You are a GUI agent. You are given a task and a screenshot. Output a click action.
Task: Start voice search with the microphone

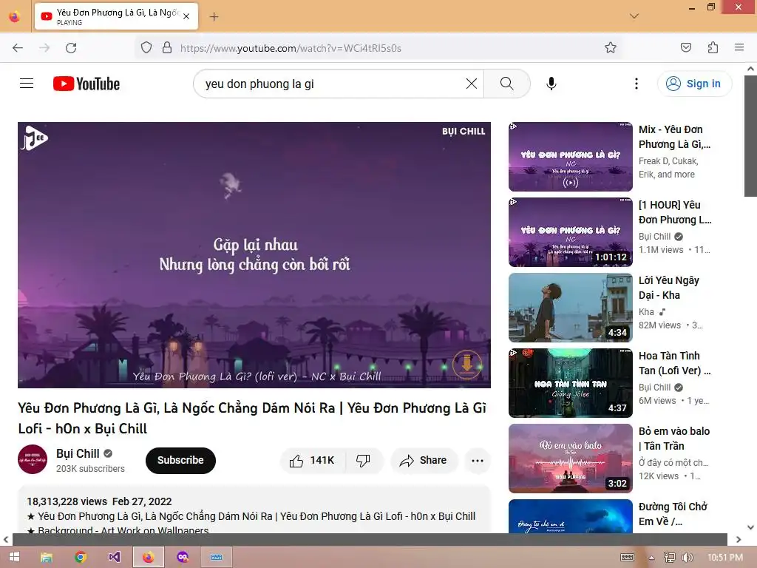551,84
